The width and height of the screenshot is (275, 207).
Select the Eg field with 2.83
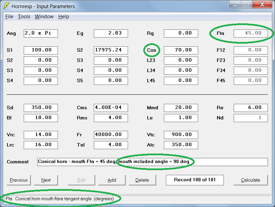pyautogui.click(x=111, y=33)
